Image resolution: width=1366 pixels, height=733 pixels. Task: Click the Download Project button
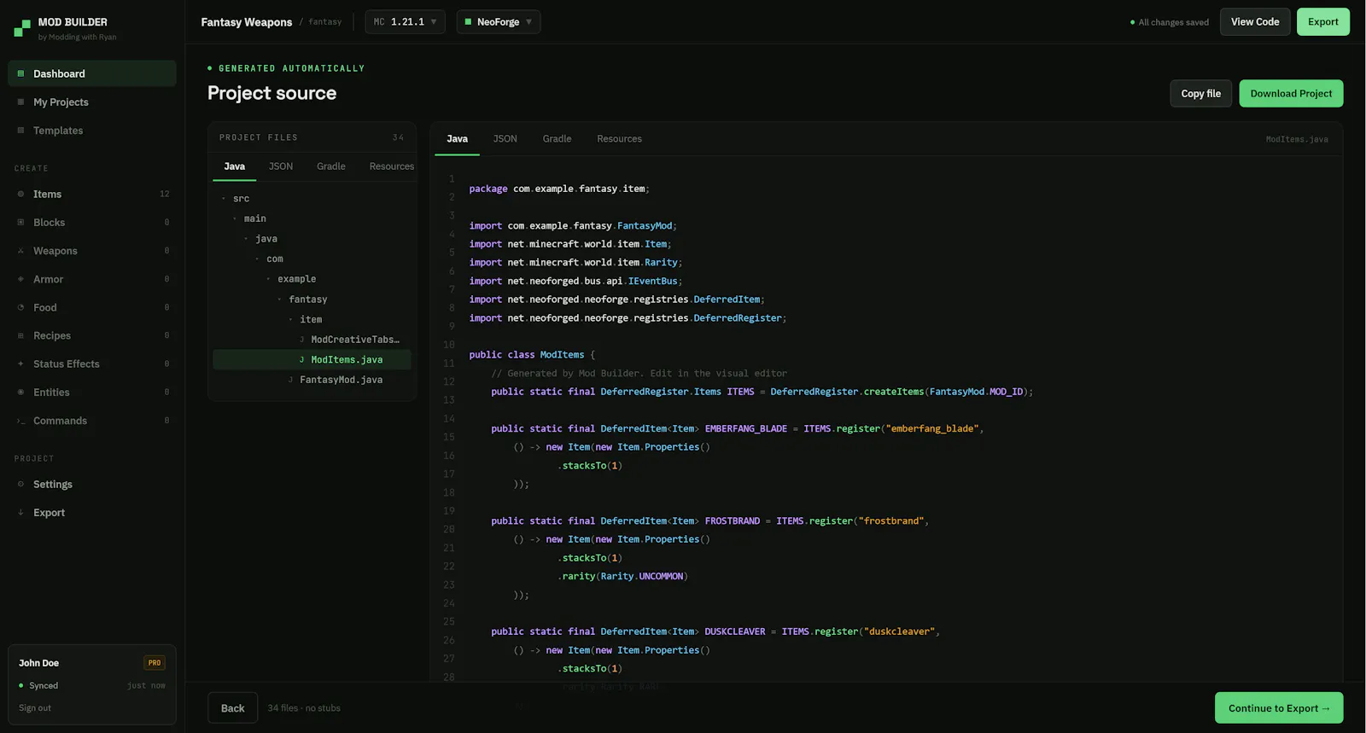pos(1291,94)
